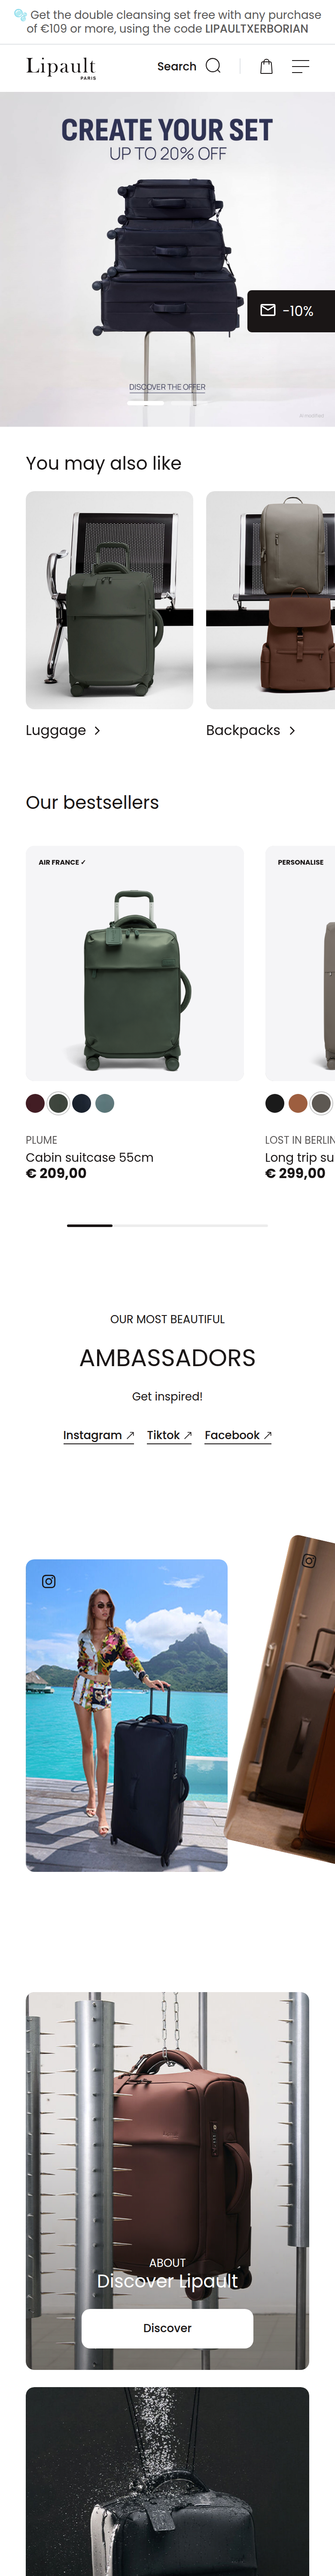Click the Discover the Offer link
The height and width of the screenshot is (2576, 335).
[x=167, y=387]
